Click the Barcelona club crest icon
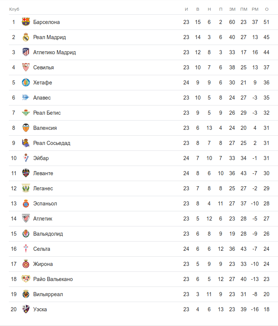 (x=26, y=22)
